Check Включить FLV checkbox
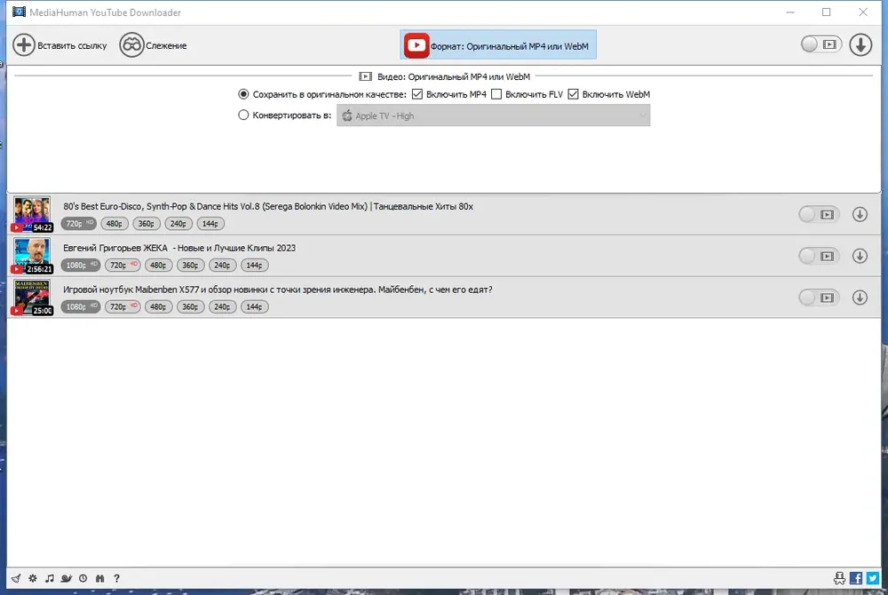Viewport: 888px width, 595px height. tap(496, 94)
